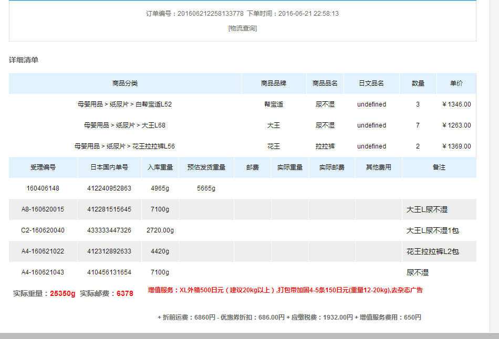Click the 备注 column header
499x339 pixels.
click(x=439, y=167)
